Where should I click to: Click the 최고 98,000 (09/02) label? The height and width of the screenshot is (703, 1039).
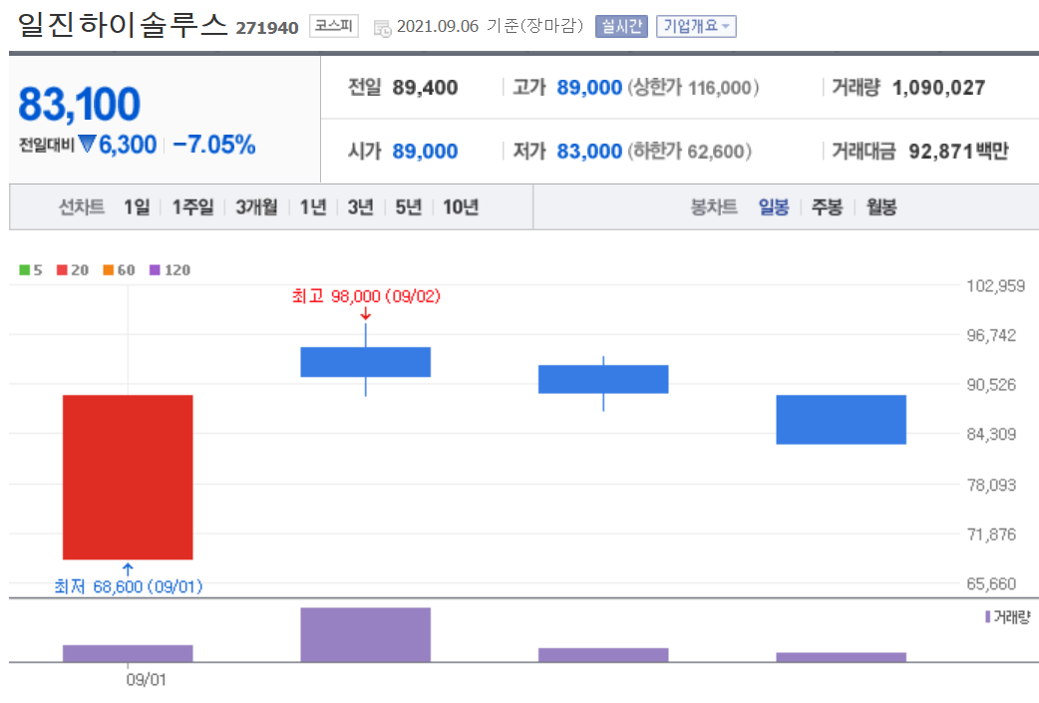[x=366, y=296]
